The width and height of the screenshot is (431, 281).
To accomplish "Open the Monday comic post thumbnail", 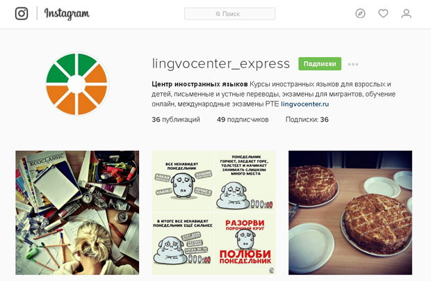I will 213,213.
